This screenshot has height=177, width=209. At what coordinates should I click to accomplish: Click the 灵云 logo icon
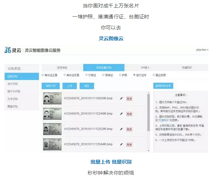(8, 50)
